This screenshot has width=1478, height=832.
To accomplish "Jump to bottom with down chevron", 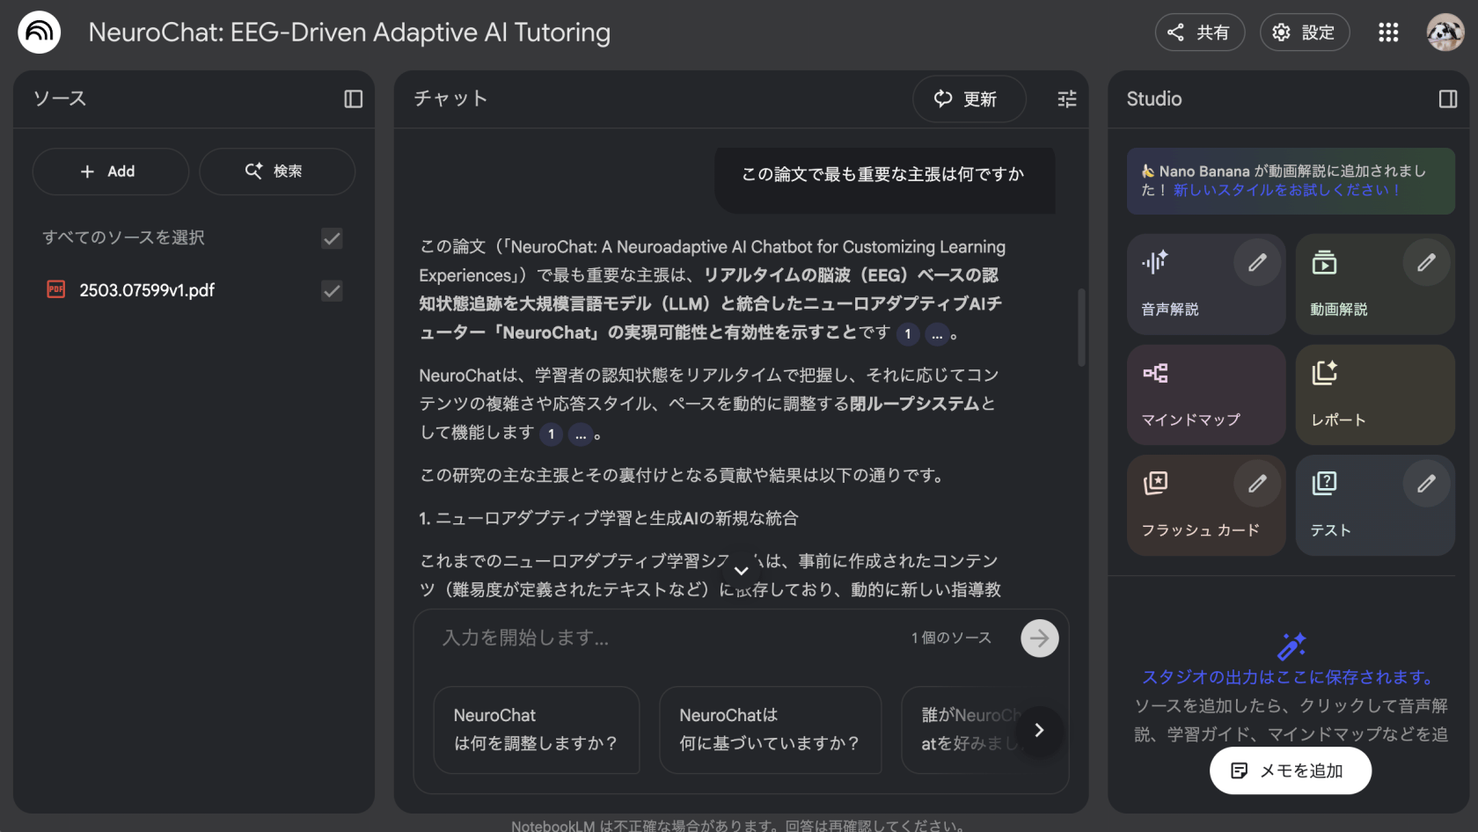I will pos(741,571).
